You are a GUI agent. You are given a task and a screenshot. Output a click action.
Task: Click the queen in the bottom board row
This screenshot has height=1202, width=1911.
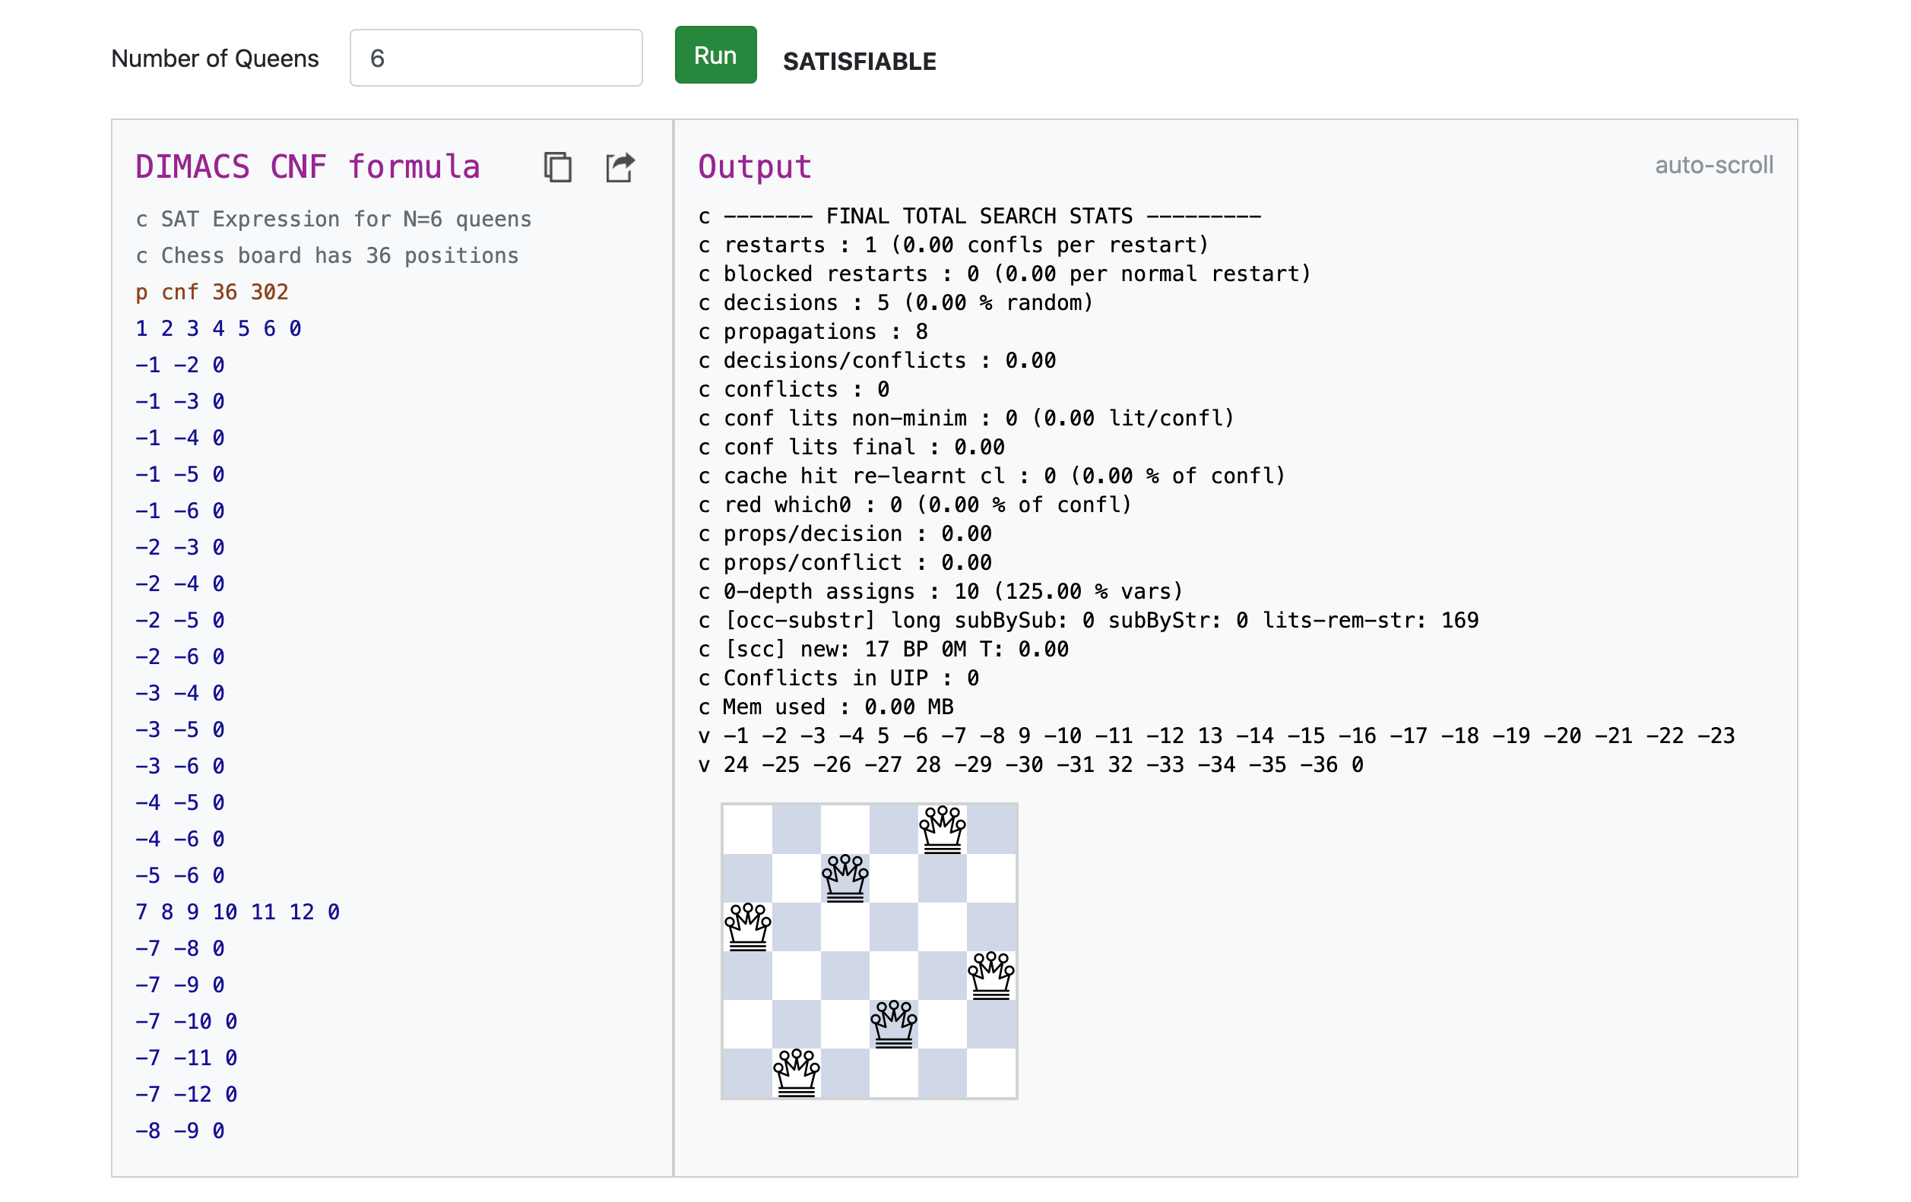pos(796,1073)
